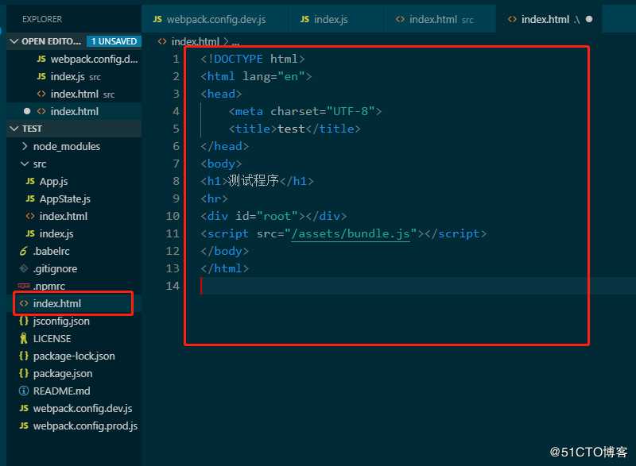
Task: Click the braces icon beside jsconfig.json
Action: [24, 321]
